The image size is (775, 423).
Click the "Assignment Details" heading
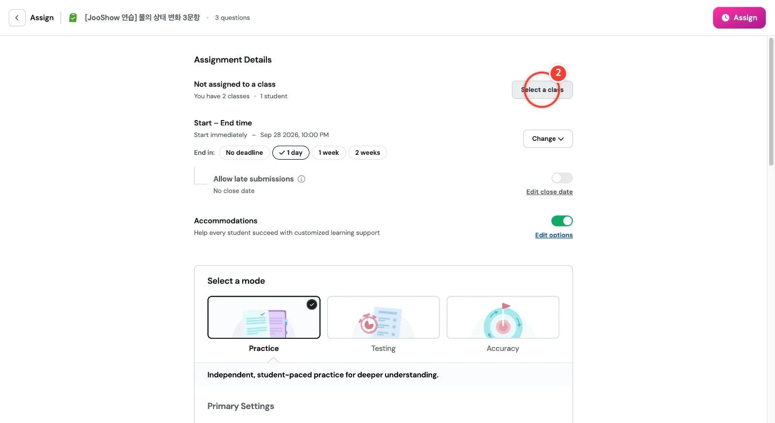click(x=233, y=60)
